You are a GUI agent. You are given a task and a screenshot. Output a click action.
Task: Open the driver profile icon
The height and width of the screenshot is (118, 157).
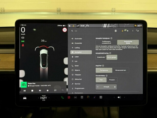[x=116, y=31]
